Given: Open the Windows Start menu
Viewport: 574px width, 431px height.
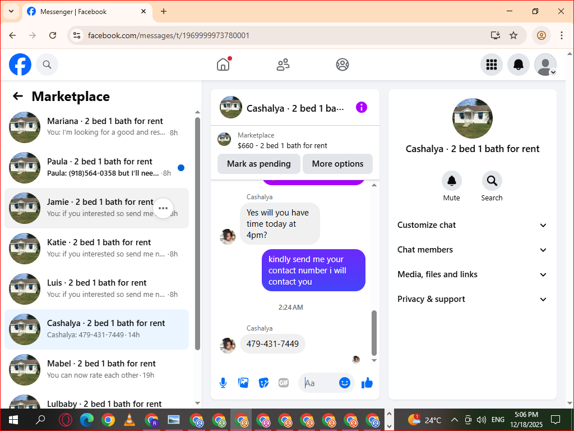Looking at the screenshot, I should (x=13, y=420).
